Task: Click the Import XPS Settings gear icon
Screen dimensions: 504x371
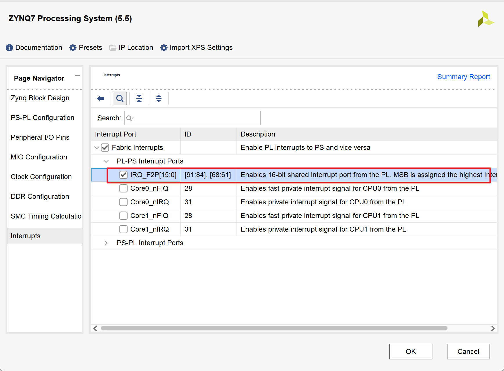Action: (164, 48)
